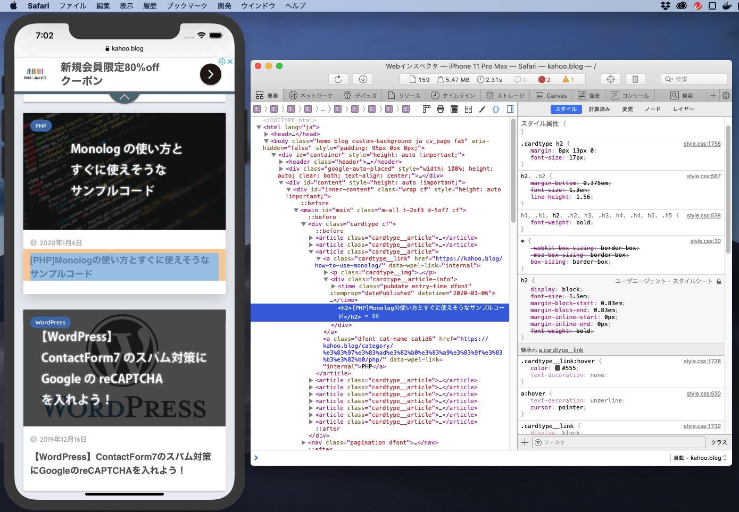Toggle the details sidebar visibility icon
This screenshot has height=512, width=739.
pyautogui.click(x=510, y=109)
